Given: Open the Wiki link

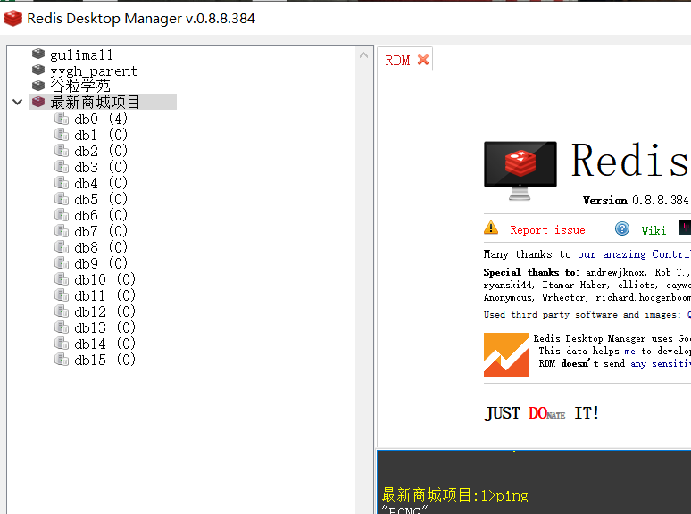Looking at the screenshot, I should (654, 230).
